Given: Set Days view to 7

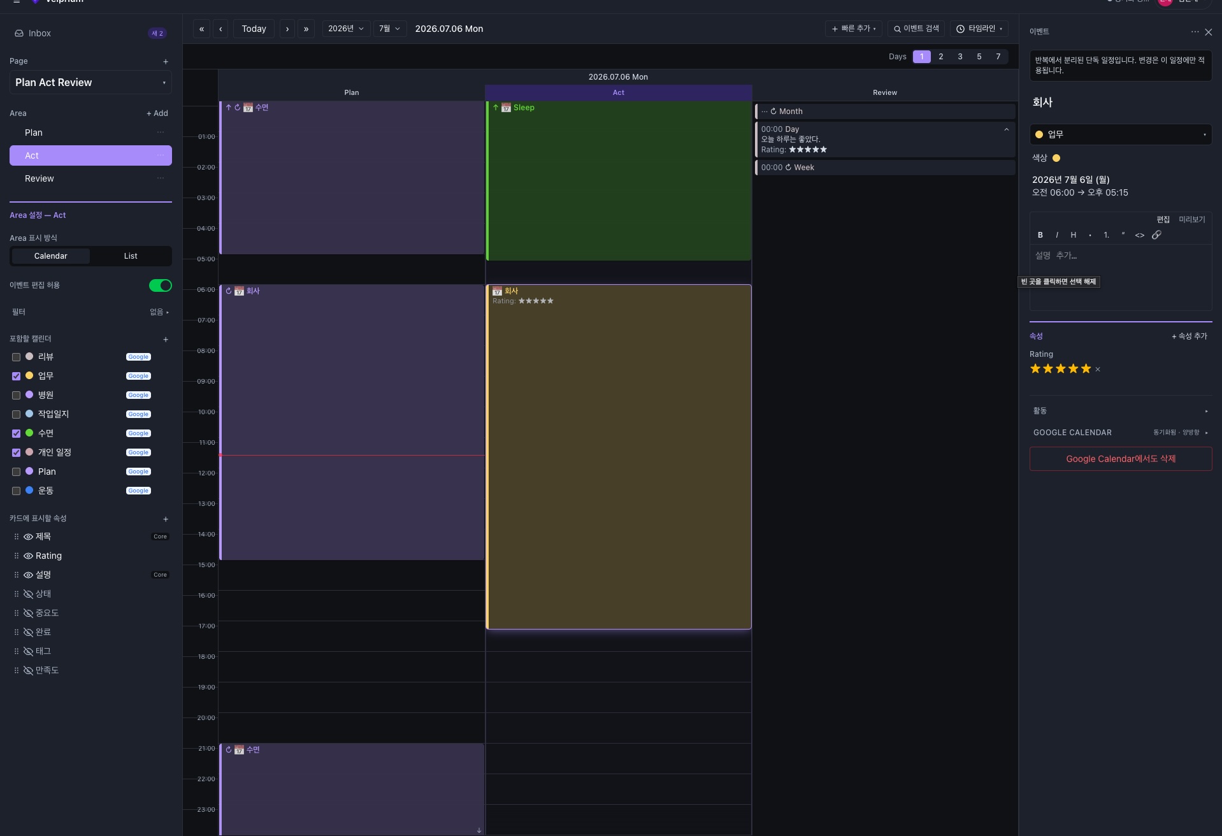Looking at the screenshot, I should pos(998,57).
